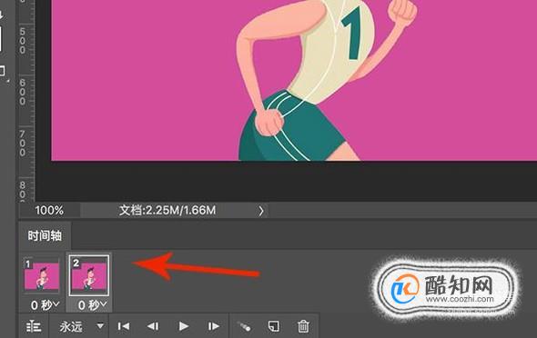Play the animation
Image resolution: width=537 pixels, height=338 pixels.
[x=184, y=326]
